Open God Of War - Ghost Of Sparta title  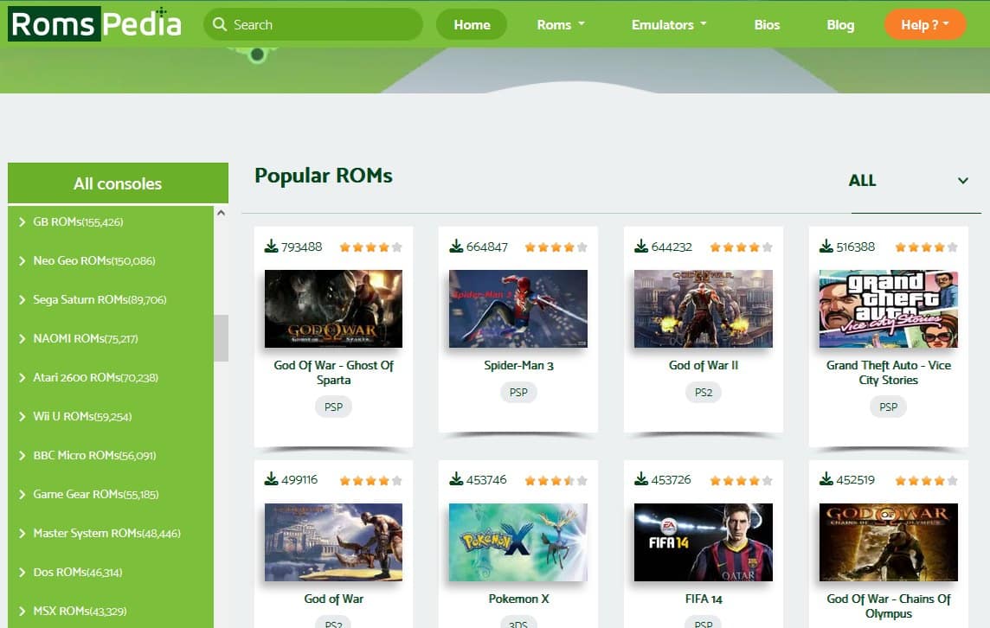pos(333,372)
